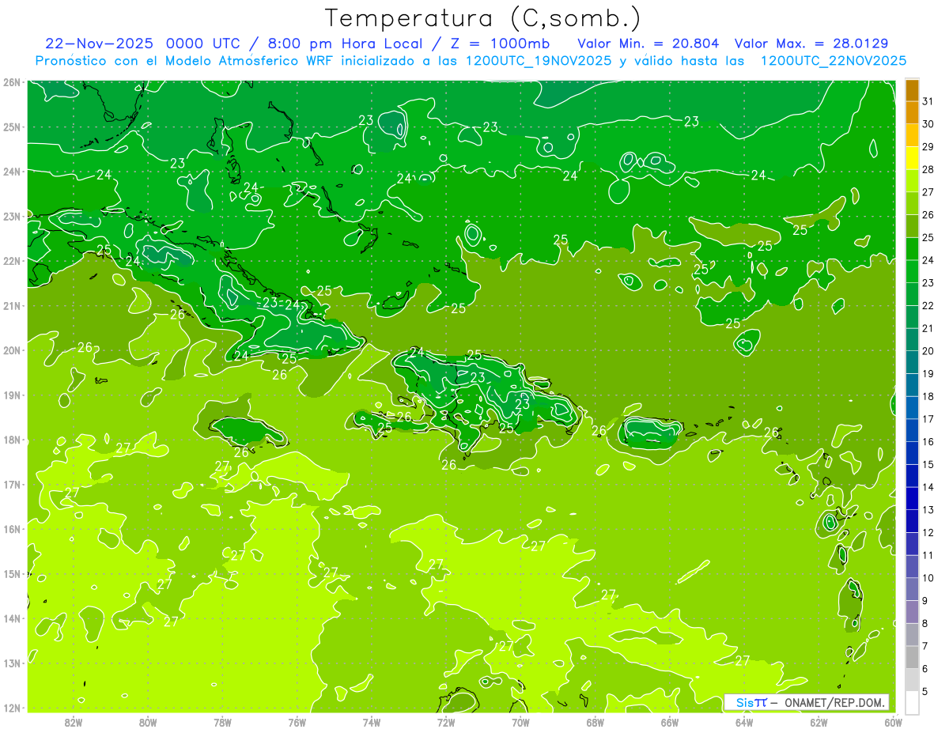Select the 68W longitude axis label

coord(595,722)
